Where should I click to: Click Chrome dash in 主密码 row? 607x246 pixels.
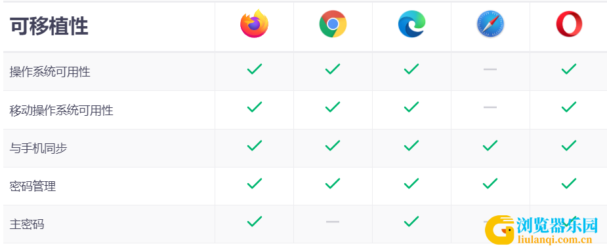pyautogui.click(x=333, y=222)
